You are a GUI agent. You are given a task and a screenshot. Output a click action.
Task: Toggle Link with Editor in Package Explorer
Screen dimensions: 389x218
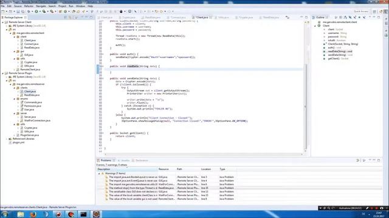(x=71, y=18)
